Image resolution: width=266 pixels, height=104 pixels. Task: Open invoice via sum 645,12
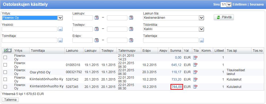click(176, 65)
